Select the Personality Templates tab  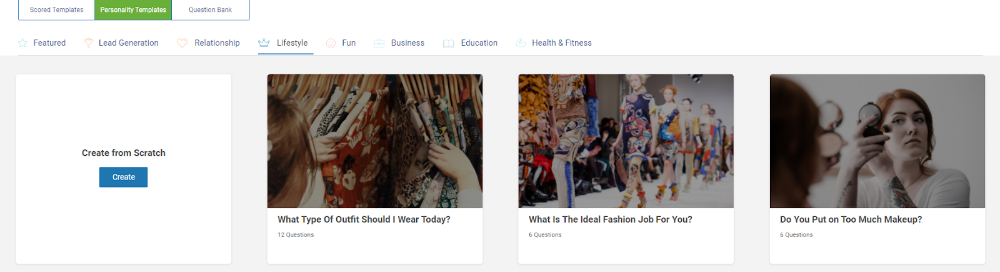point(133,10)
